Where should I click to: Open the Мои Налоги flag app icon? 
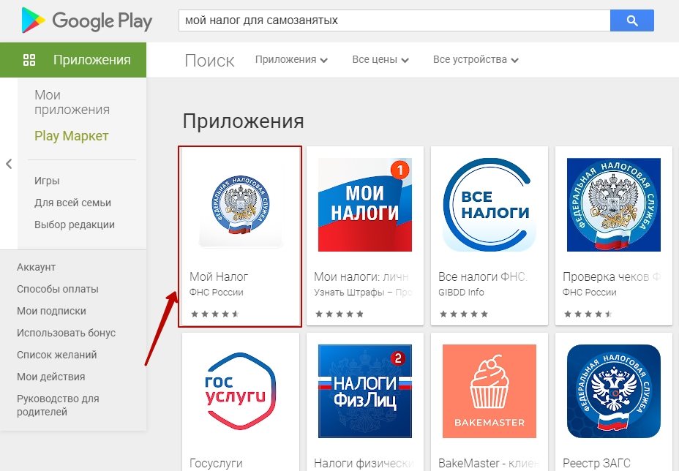click(x=364, y=204)
